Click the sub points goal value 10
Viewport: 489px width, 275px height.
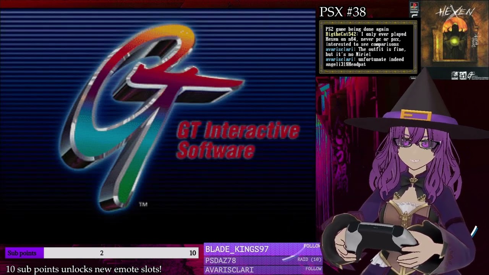tap(193, 253)
